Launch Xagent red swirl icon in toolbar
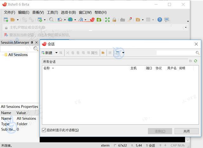 tap(92, 20)
